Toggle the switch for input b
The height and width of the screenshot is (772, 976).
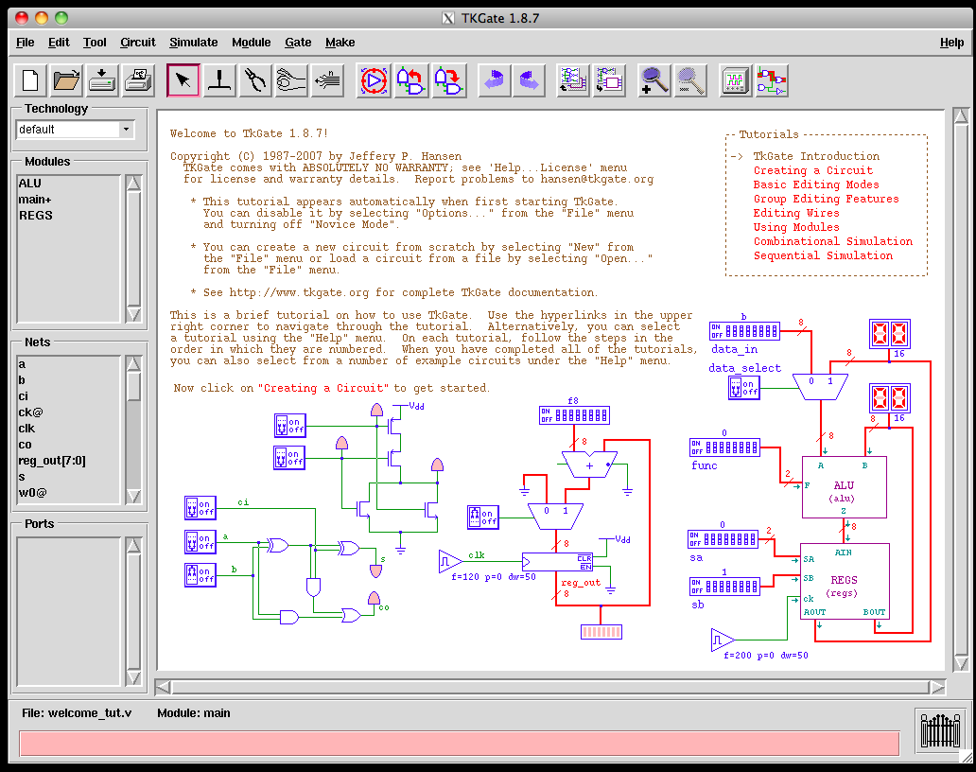200,574
